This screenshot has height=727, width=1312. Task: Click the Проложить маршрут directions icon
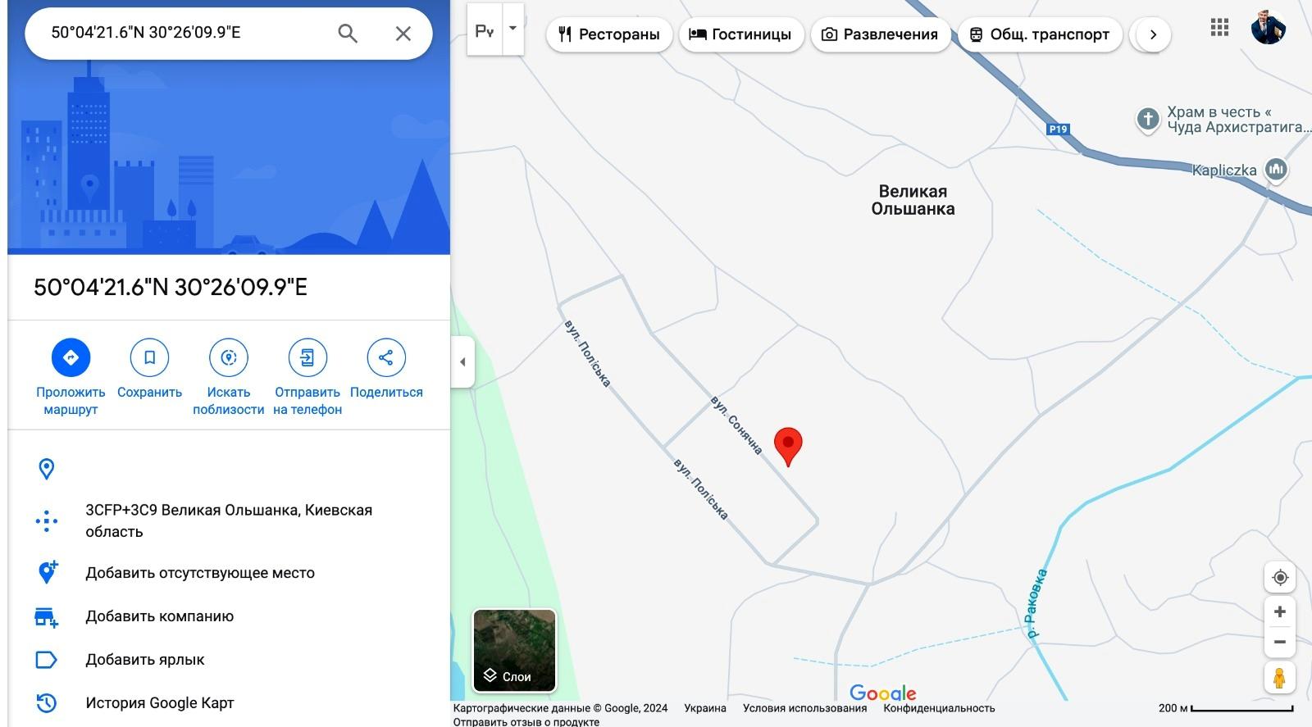(71, 357)
